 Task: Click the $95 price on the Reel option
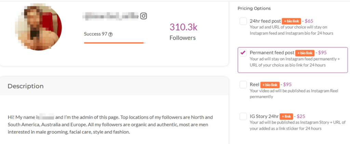coord(288,84)
